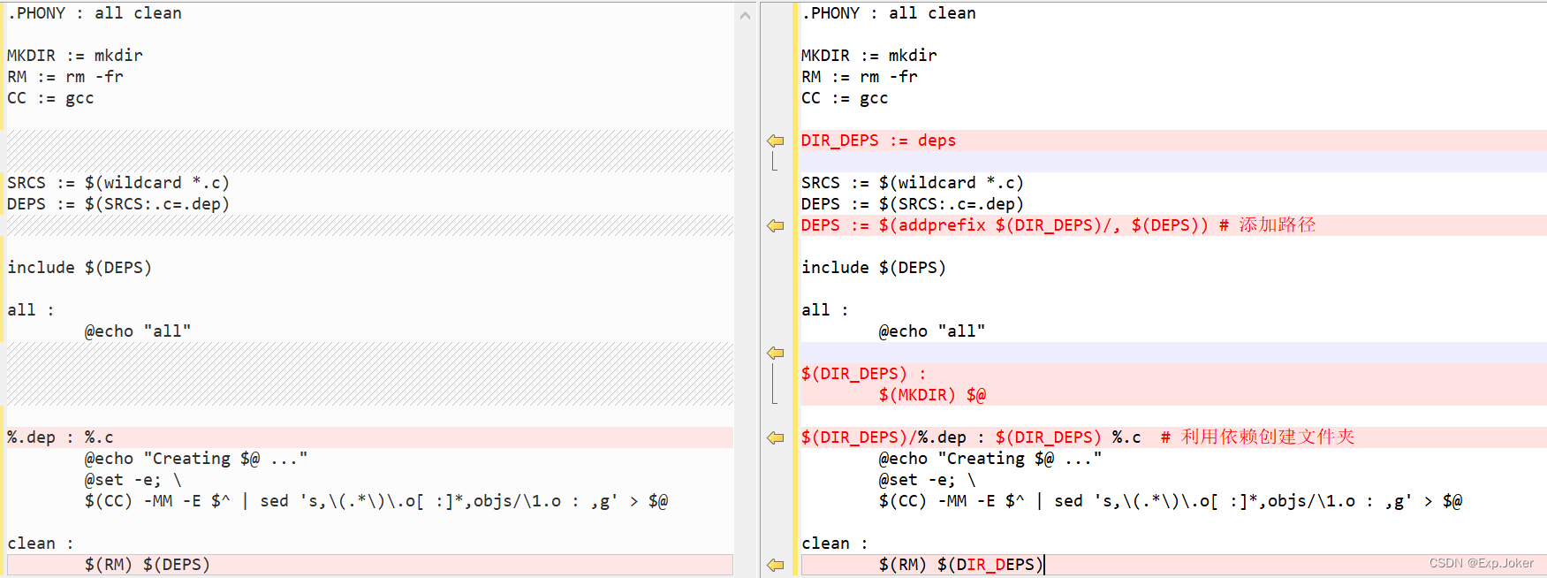Screen dimensions: 1547x578
Task: Click the '$(CC) -MM -E' sed line in right pane
Action: point(1170,501)
